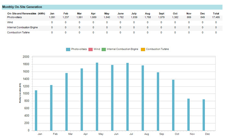Click the Monthly Generation y-axis title

point(20,93)
